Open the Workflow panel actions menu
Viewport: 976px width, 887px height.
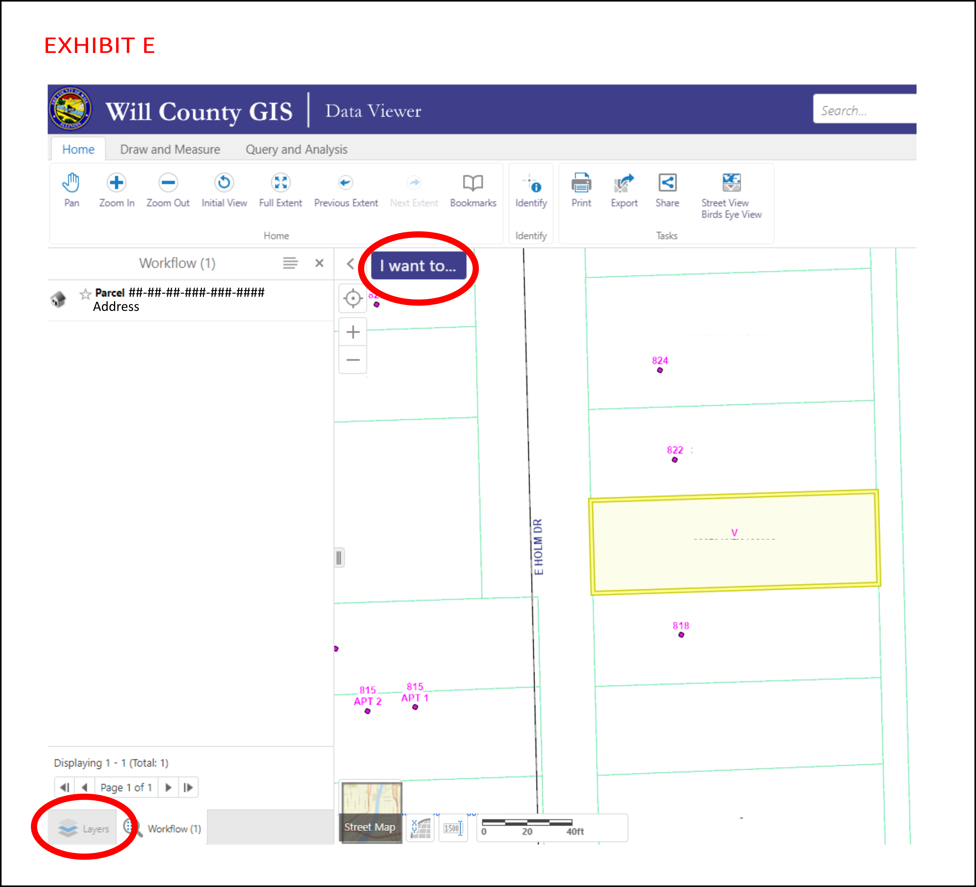tap(290, 263)
